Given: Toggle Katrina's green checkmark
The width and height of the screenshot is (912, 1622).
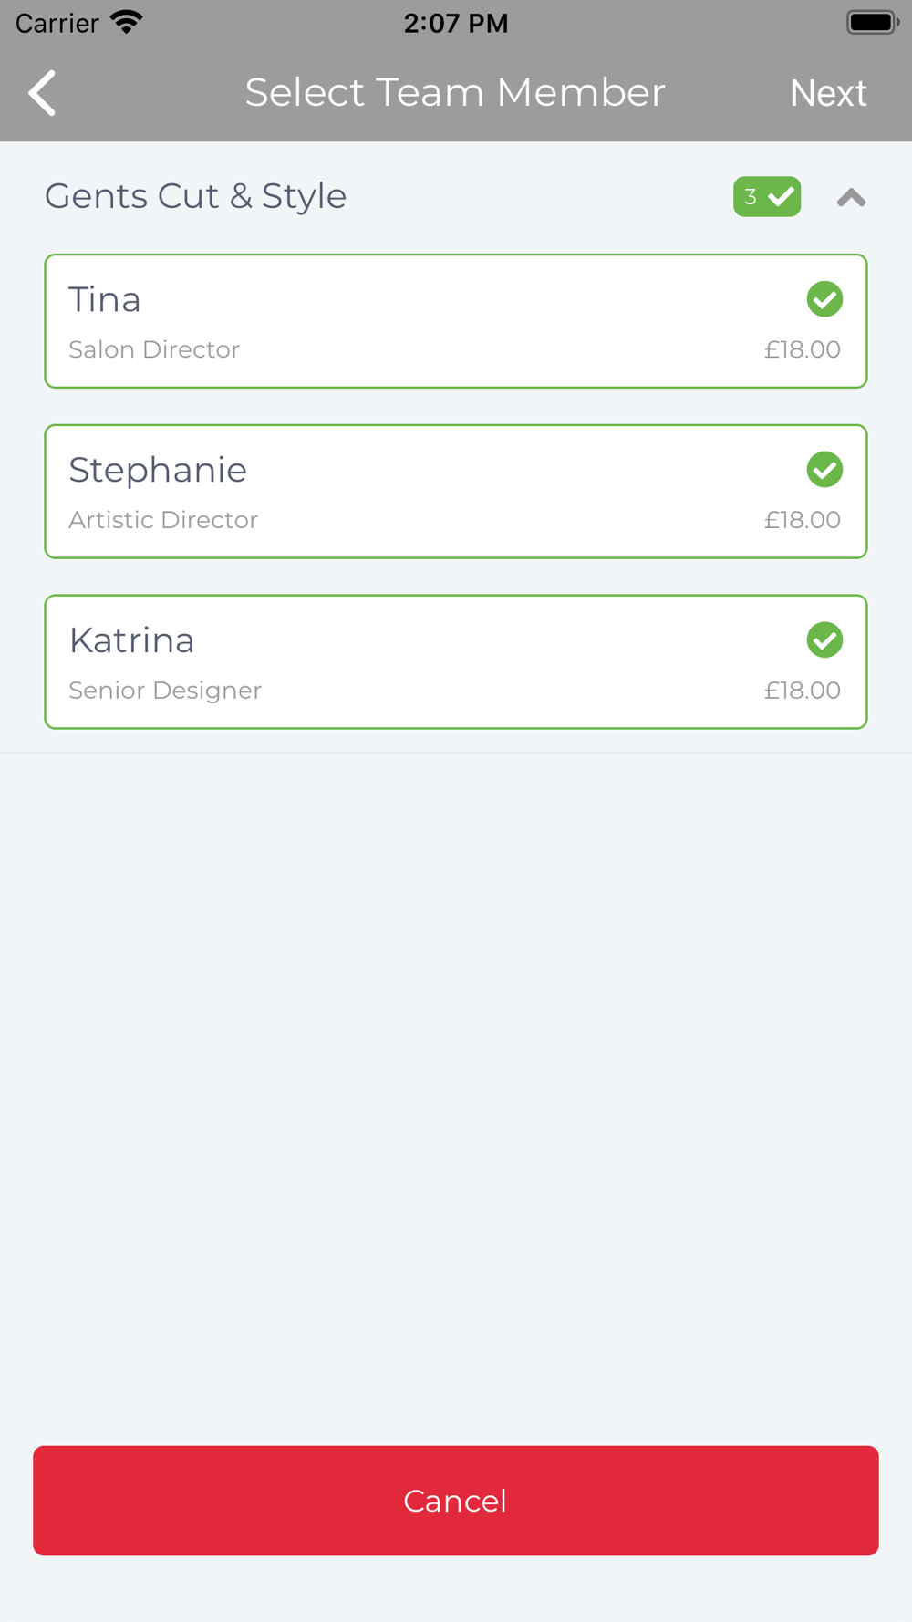Looking at the screenshot, I should click(824, 640).
